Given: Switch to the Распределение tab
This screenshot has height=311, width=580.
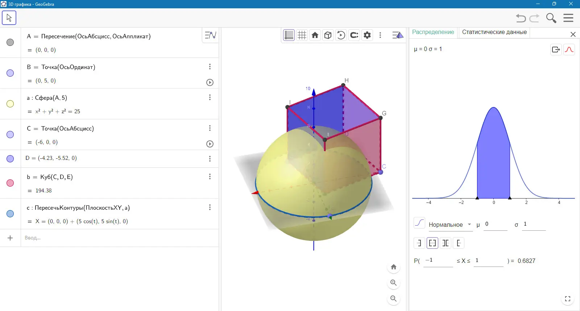Looking at the screenshot, I should pos(433,32).
